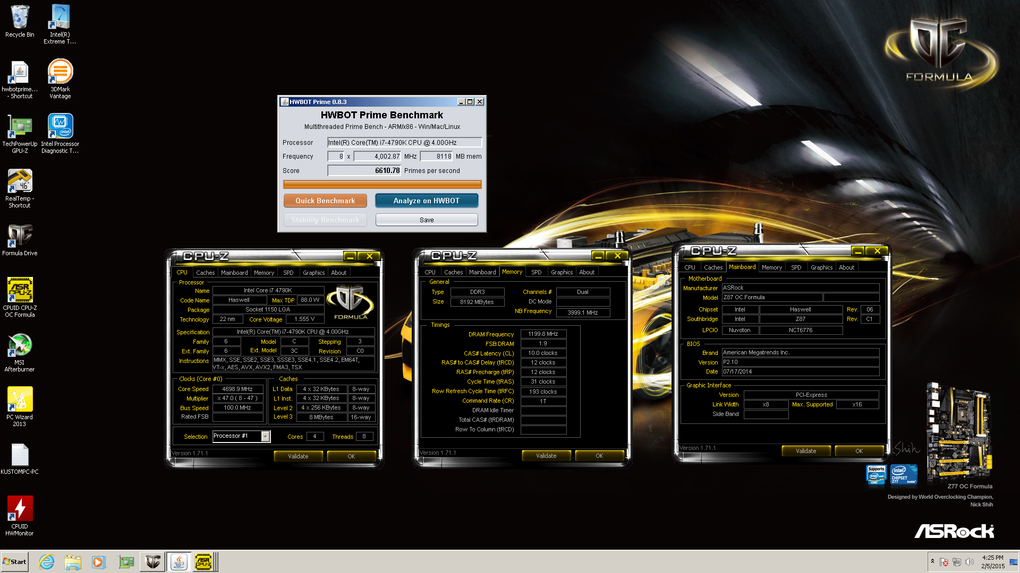1020x573 pixels.
Task: Switch to SPD tab in left CPU-Z
Action: point(288,273)
